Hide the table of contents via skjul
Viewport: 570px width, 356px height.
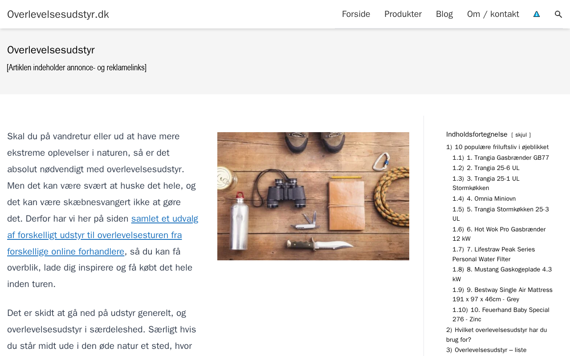[x=521, y=135]
